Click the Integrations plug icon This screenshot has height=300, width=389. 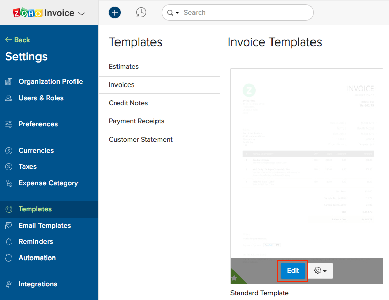(x=9, y=284)
